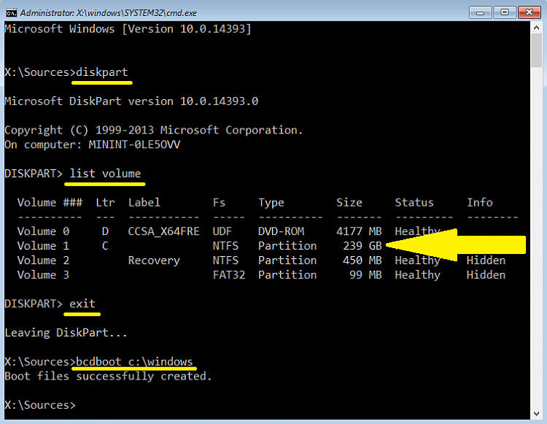The image size is (547, 424).
Task: Click the 'UDF' file system entry
Action: pyautogui.click(x=222, y=231)
